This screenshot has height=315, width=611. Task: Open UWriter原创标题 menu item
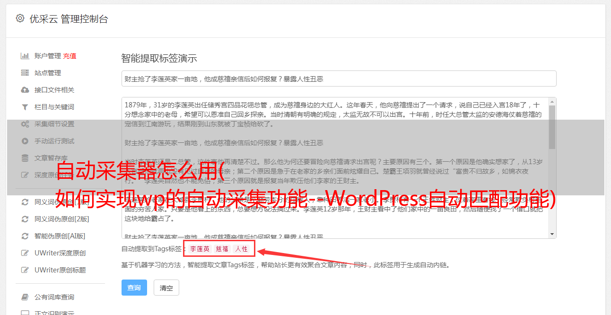click(x=60, y=270)
